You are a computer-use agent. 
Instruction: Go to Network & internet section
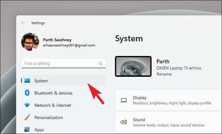coord(64,105)
